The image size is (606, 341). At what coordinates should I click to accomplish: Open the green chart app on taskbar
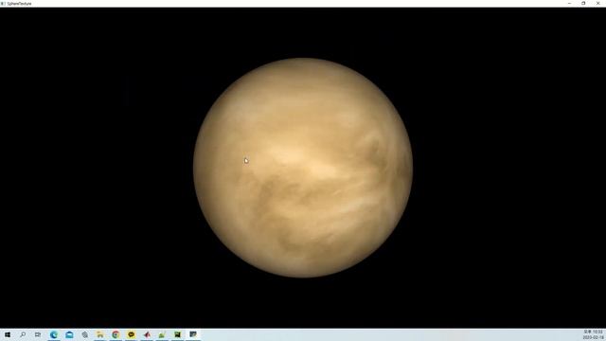click(162, 334)
